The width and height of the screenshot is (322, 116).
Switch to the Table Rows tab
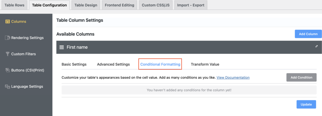pos(14,5)
